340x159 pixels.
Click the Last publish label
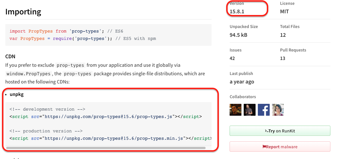pyautogui.click(x=241, y=74)
